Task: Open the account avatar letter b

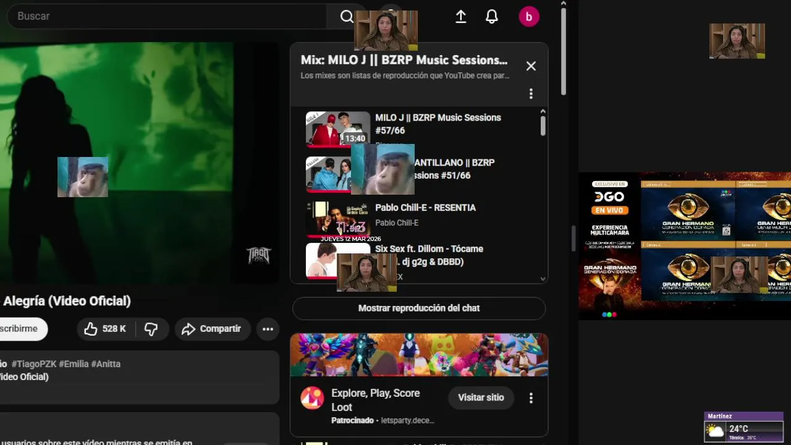Action: tap(529, 17)
